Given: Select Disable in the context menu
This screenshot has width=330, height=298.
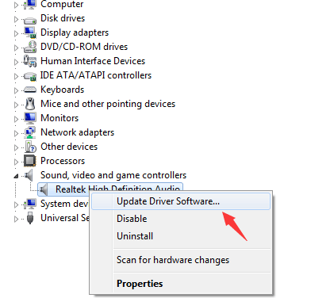Looking at the screenshot, I should point(132,219).
